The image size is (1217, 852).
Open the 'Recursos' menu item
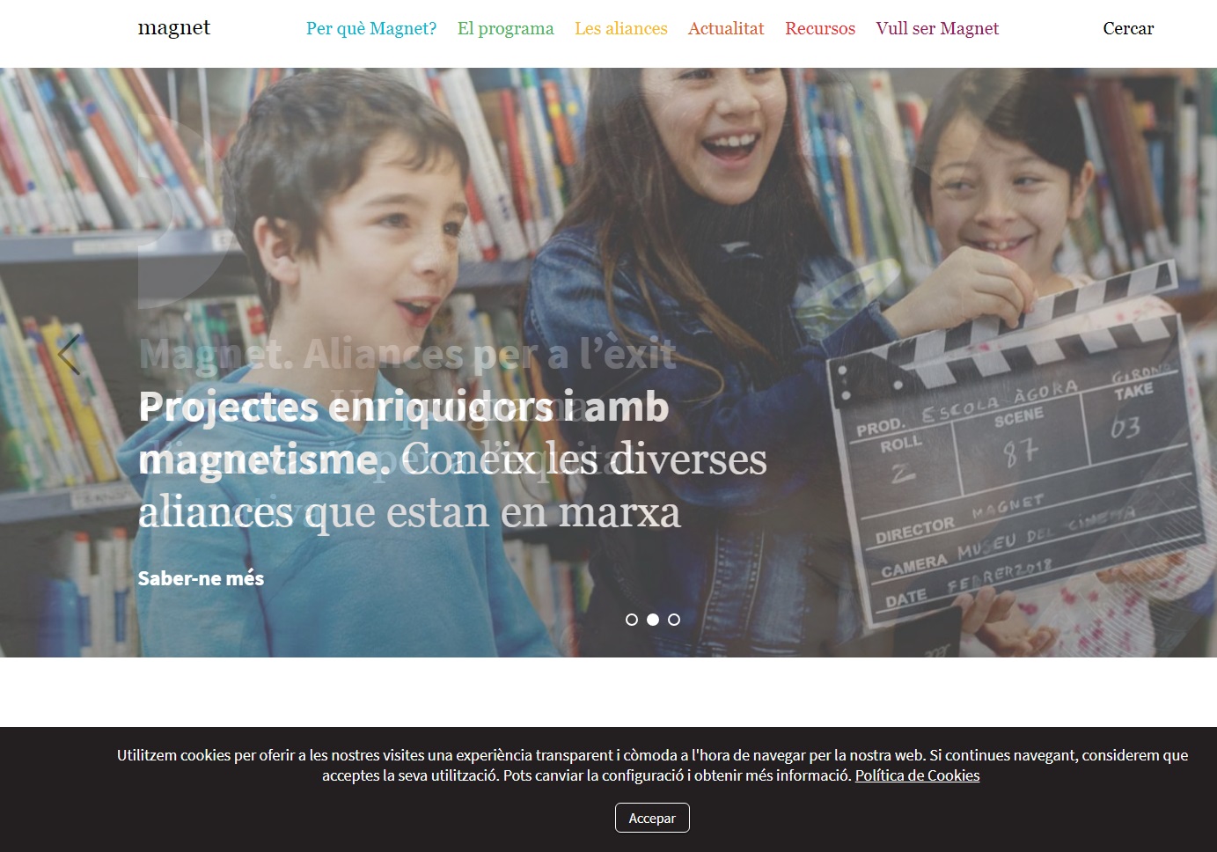pyautogui.click(x=819, y=28)
